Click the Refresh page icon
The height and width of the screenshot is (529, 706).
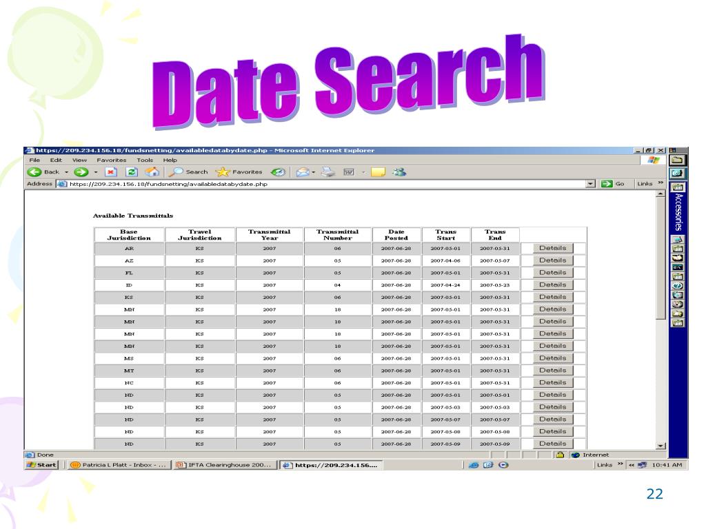pos(132,172)
